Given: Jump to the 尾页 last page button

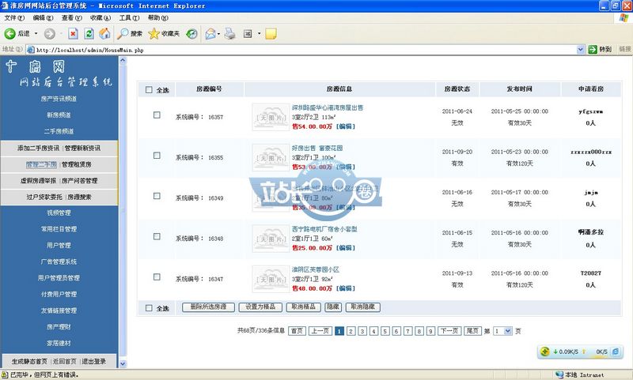Looking at the screenshot, I should pos(472,331).
